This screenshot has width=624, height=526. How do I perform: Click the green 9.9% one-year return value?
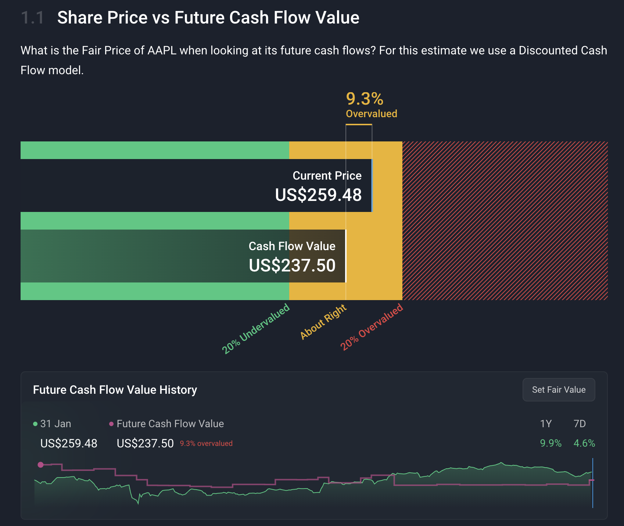click(x=551, y=443)
